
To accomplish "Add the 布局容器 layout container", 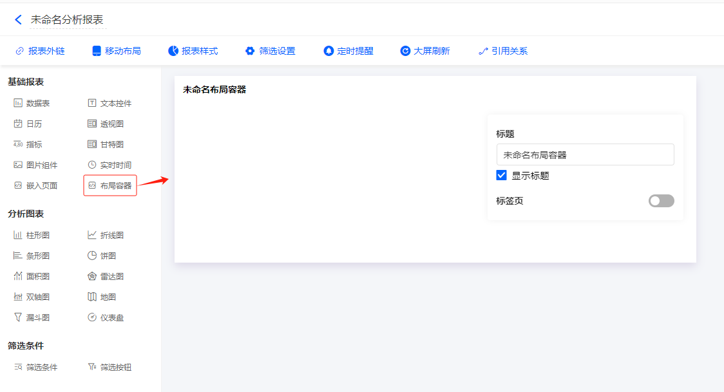I will coord(110,185).
